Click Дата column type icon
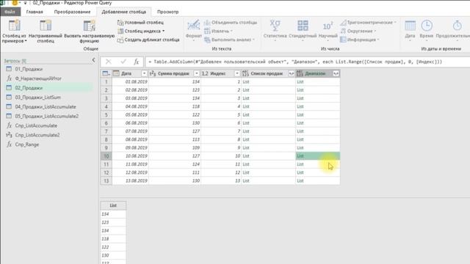The height and width of the screenshot is (264, 470). [116, 73]
